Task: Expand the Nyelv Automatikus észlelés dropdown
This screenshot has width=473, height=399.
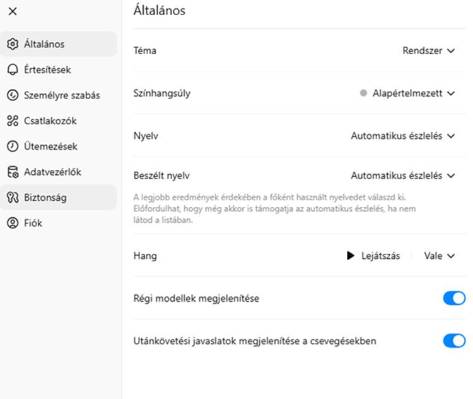Action: click(403, 136)
